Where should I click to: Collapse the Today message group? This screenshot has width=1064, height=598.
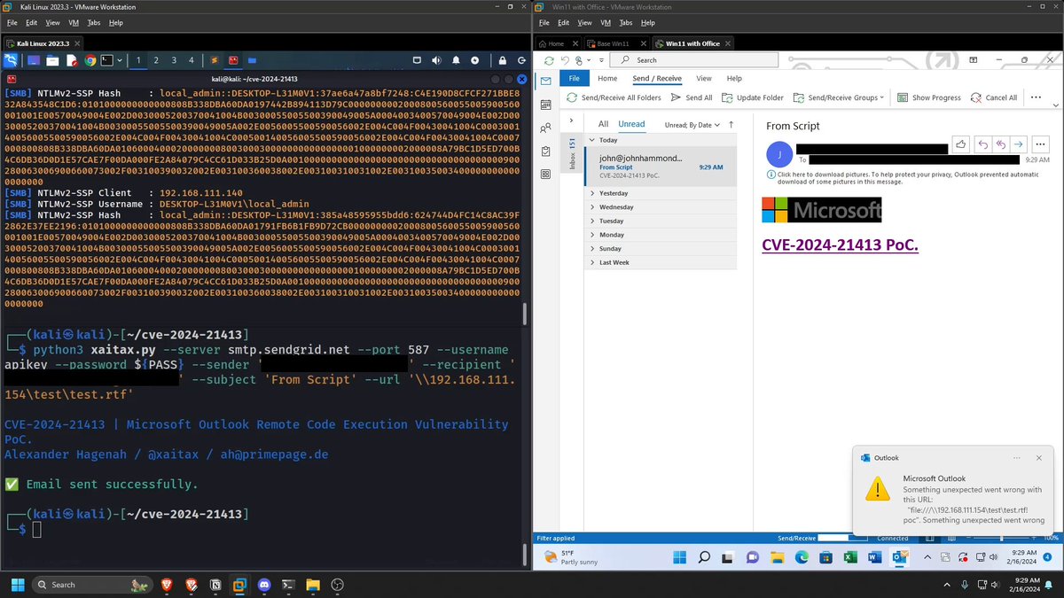coord(593,140)
